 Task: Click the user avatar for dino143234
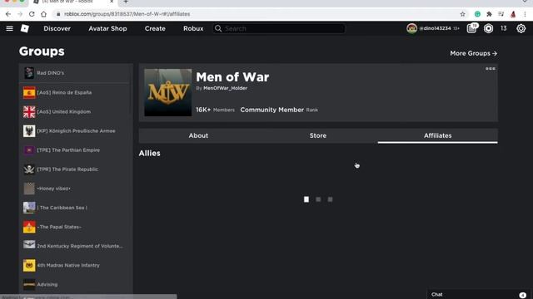(x=411, y=28)
